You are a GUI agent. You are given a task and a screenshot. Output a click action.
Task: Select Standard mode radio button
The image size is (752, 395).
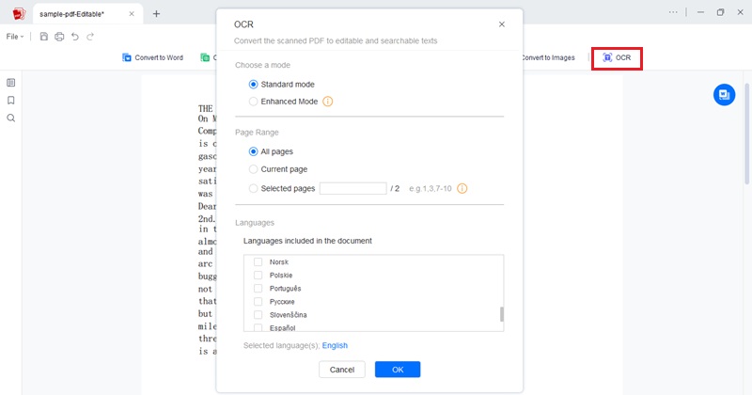click(253, 85)
